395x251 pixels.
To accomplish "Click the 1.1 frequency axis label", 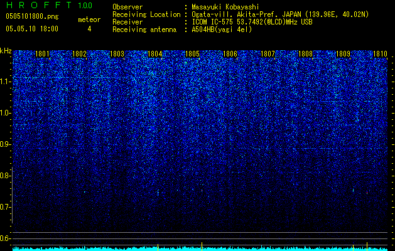I will click(x=6, y=82).
